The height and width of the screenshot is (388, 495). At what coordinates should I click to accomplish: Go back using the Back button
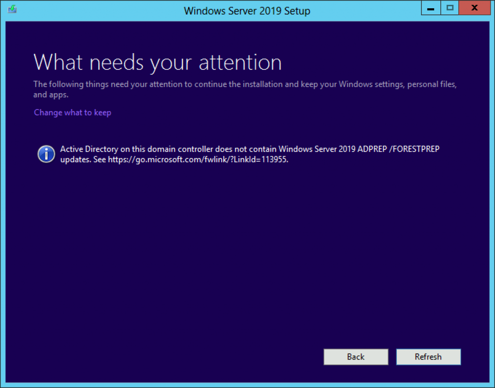pyautogui.click(x=356, y=357)
